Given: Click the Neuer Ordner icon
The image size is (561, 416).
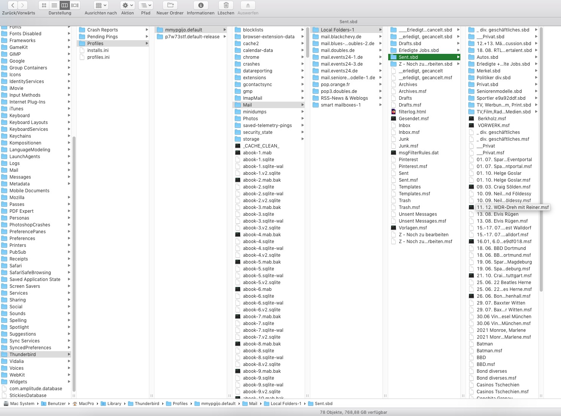Looking at the screenshot, I should click(170, 5).
